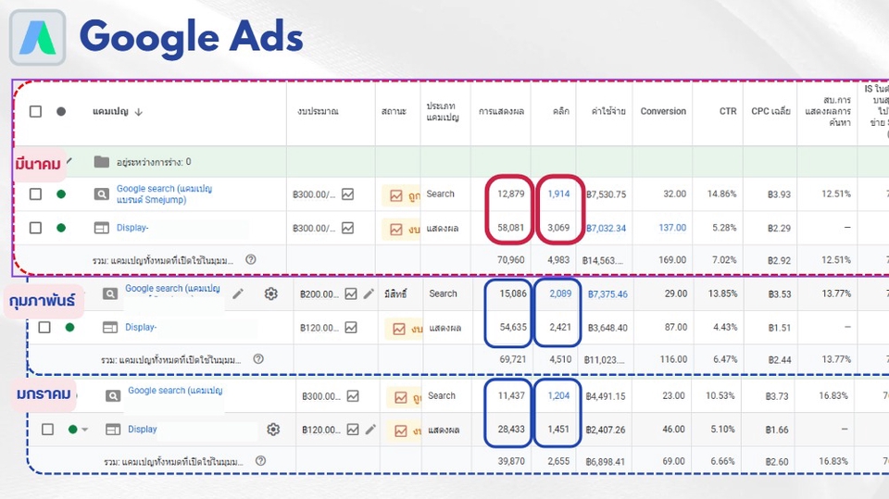889x499 pixels.
Task: Sort by the คลิก column header
Action: [561, 111]
